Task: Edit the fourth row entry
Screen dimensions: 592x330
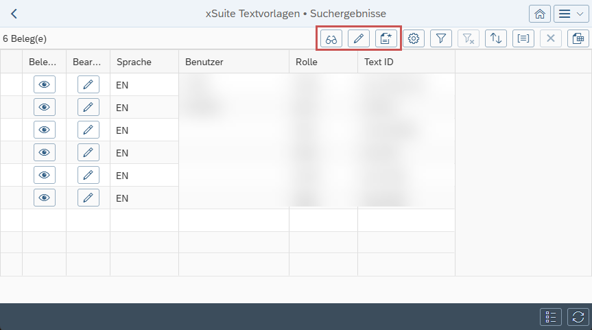Action: [88, 152]
